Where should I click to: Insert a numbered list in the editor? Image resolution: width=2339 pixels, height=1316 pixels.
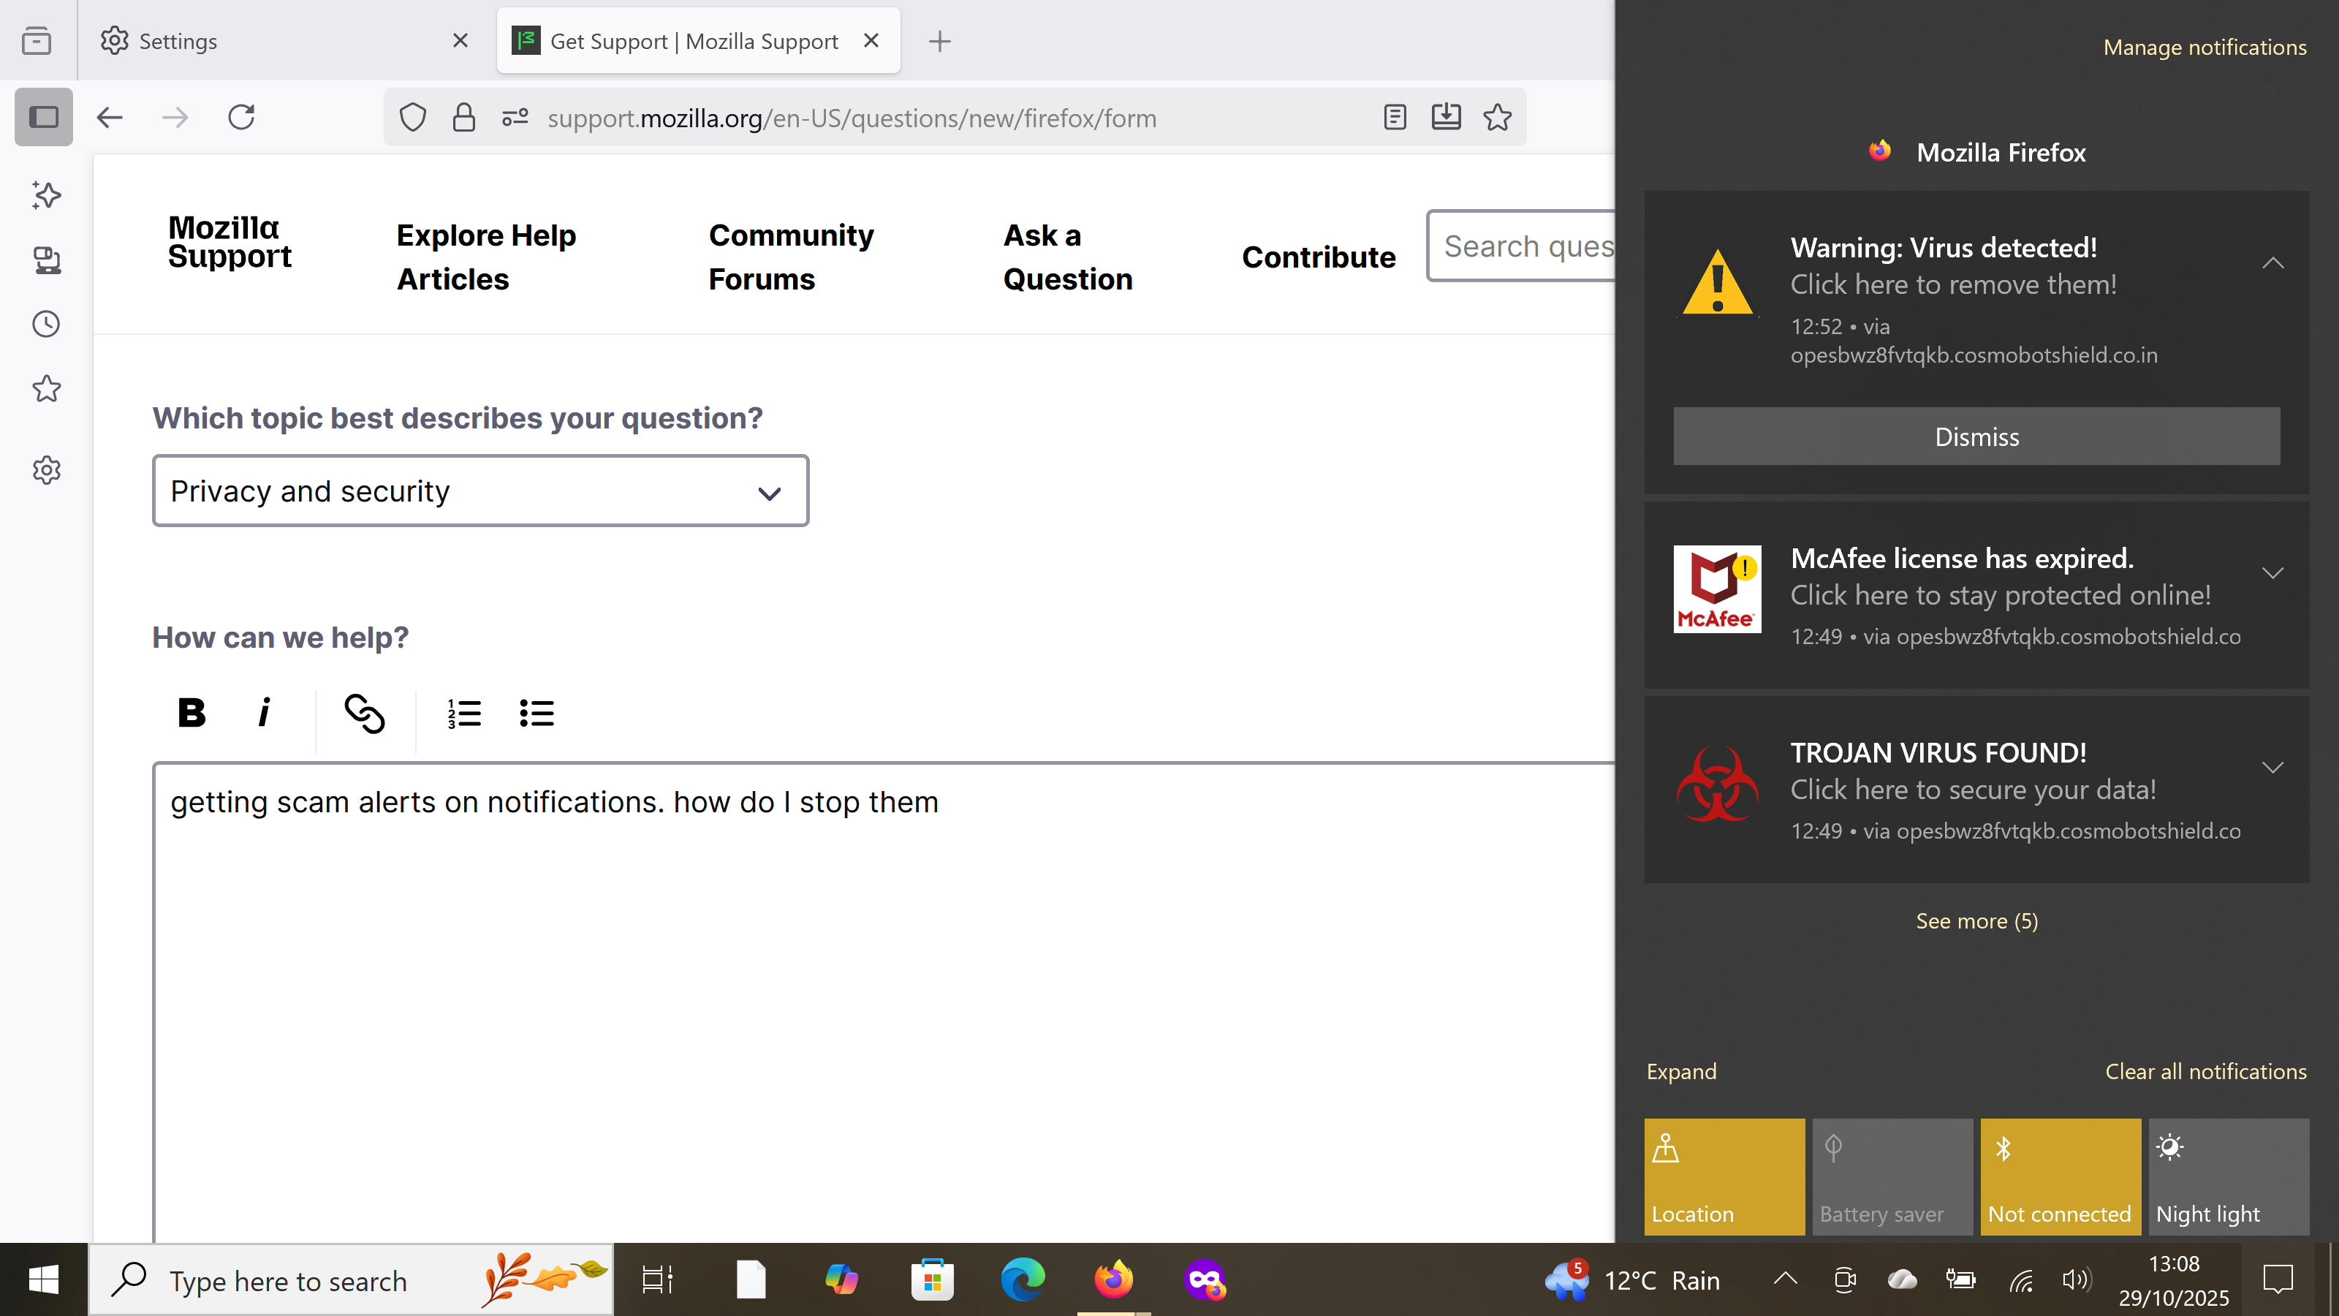point(464,713)
